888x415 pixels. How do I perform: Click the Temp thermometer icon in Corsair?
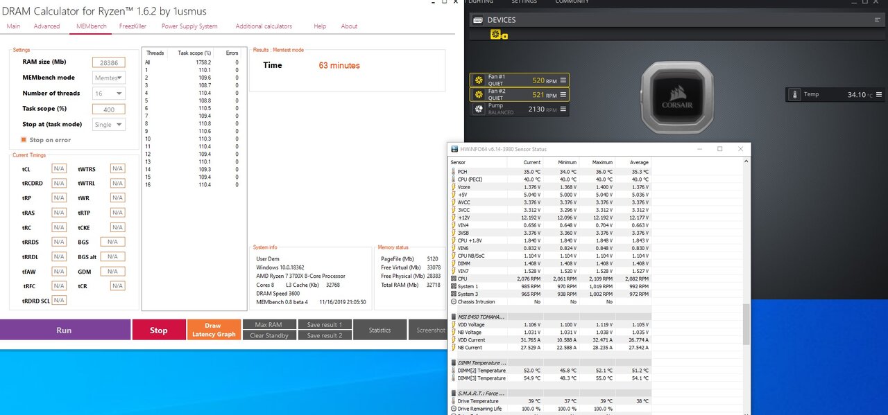(x=794, y=94)
